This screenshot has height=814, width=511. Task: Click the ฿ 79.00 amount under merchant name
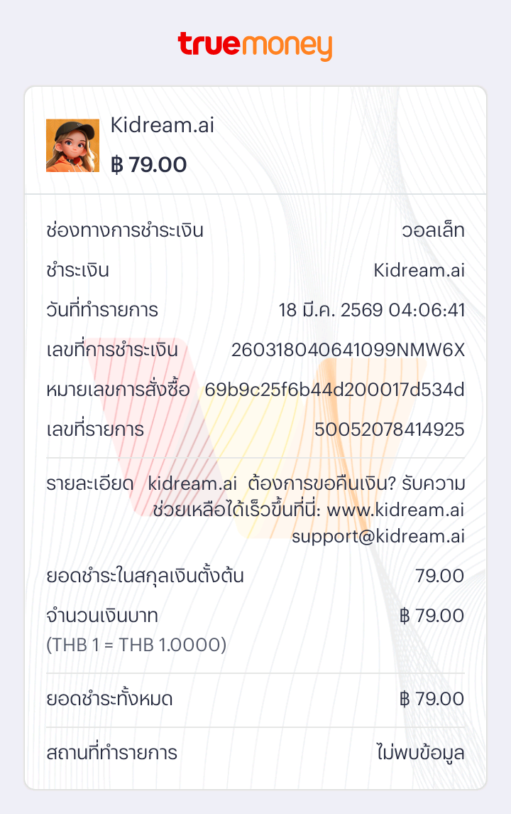[149, 165]
